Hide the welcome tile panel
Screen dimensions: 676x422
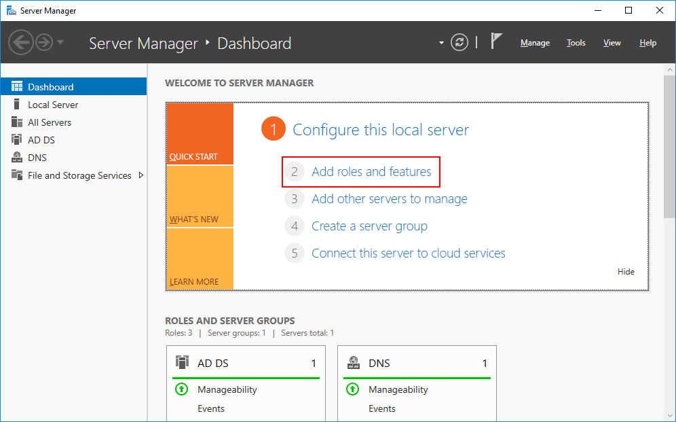coord(626,271)
